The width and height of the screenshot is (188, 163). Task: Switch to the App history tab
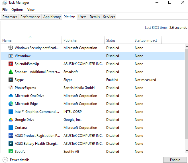pyautogui.click(x=52, y=17)
